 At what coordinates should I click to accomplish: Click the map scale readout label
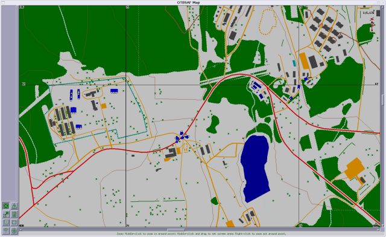pos(368,13)
